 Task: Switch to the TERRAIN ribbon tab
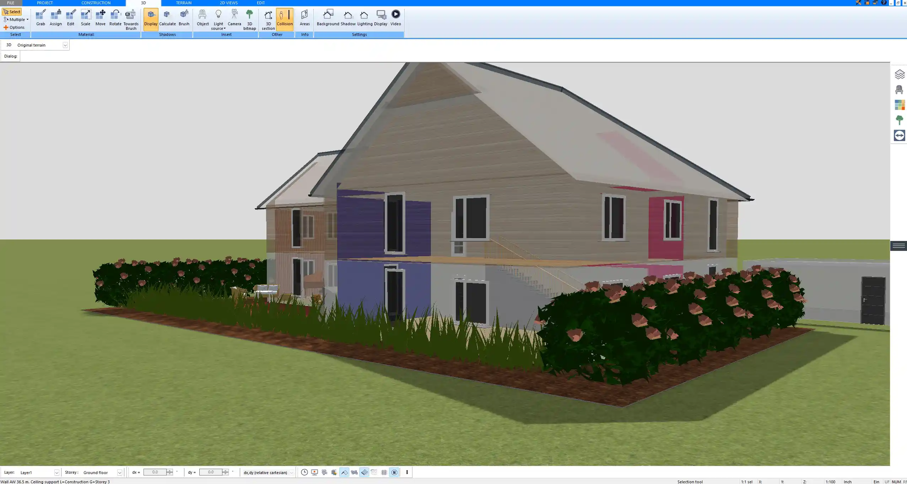coord(183,3)
